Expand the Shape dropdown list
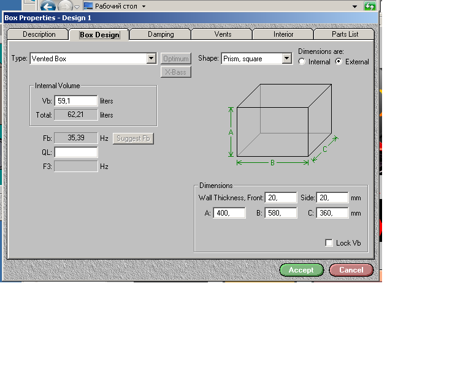The height and width of the screenshot is (376, 471). tap(286, 59)
